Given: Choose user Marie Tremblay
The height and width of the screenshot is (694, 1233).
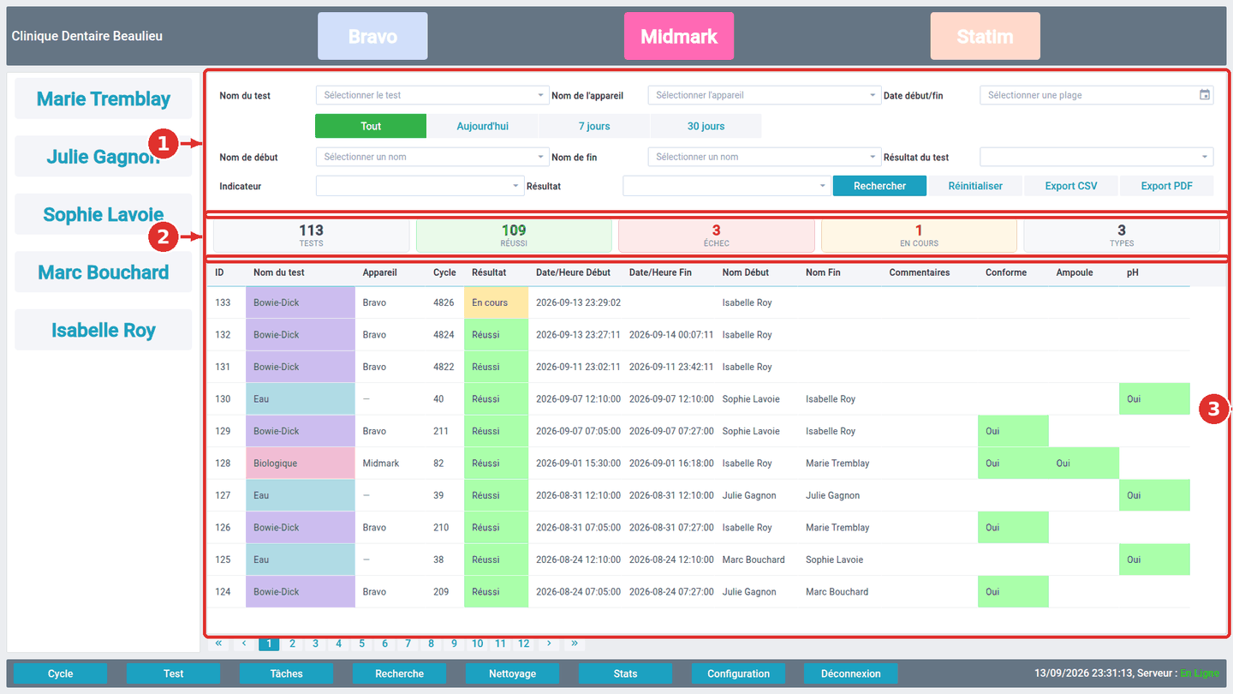Looking at the screenshot, I should pyautogui.click(x=104, y=99).
